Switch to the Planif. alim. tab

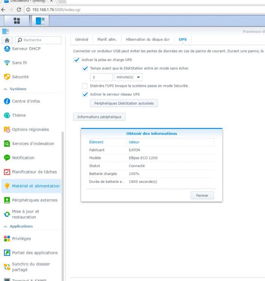click(x=107, y=39)
